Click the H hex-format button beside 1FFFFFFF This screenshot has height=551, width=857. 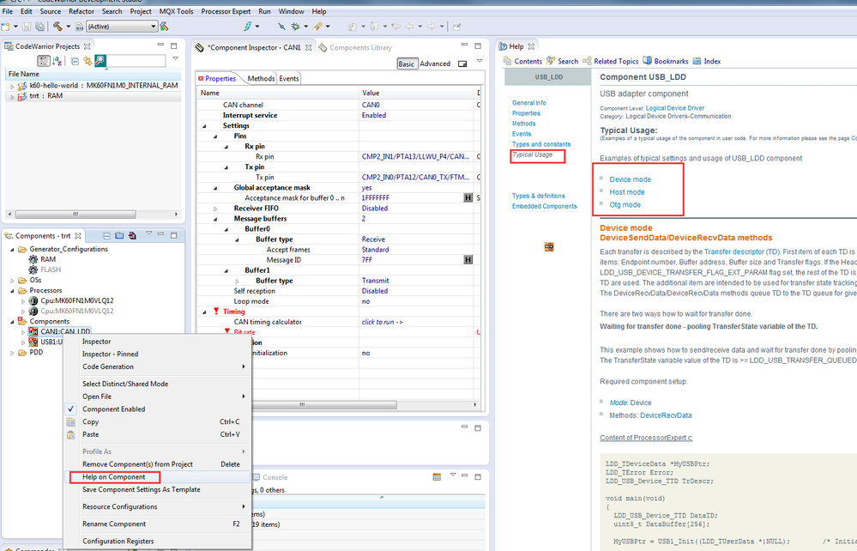pos(468,197)
